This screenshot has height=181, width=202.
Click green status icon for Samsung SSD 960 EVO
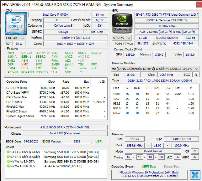point(8,161)
